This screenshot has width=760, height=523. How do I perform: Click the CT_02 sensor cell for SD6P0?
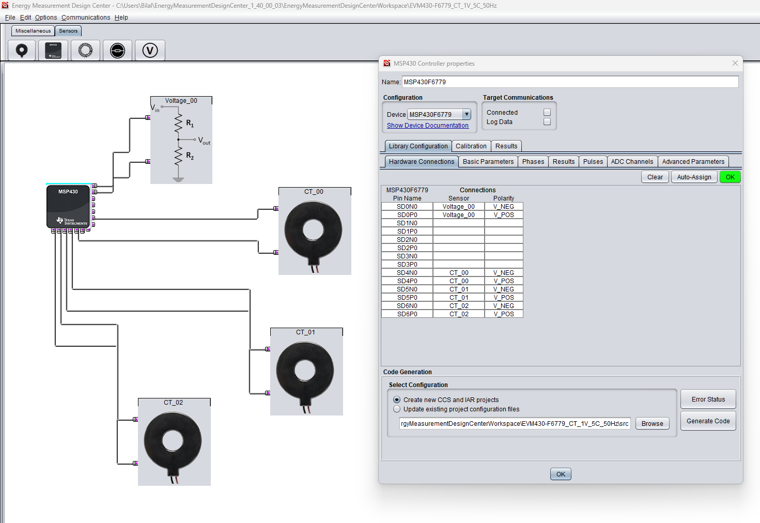click(459, 314)
